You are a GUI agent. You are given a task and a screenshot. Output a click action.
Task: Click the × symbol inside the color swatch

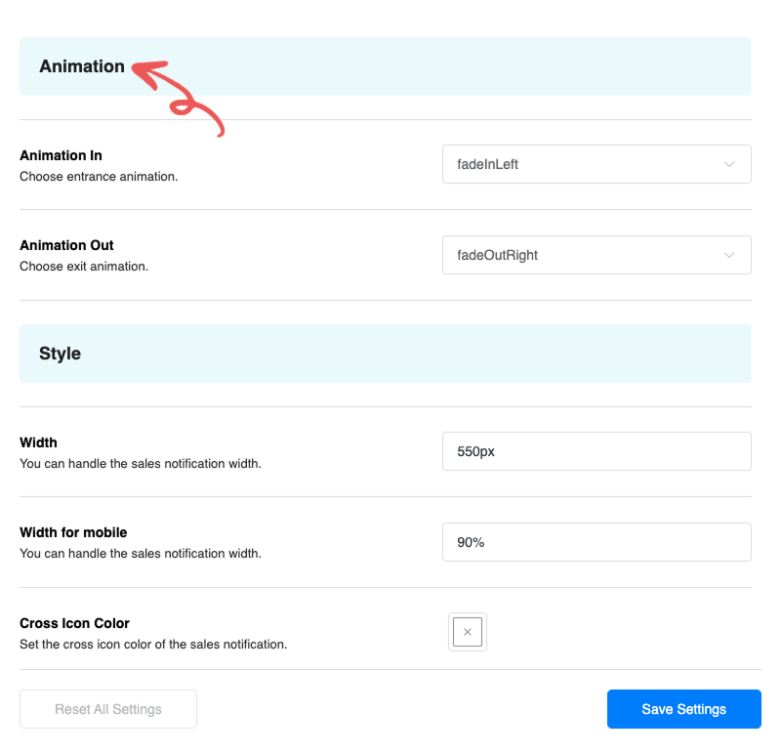467,632
